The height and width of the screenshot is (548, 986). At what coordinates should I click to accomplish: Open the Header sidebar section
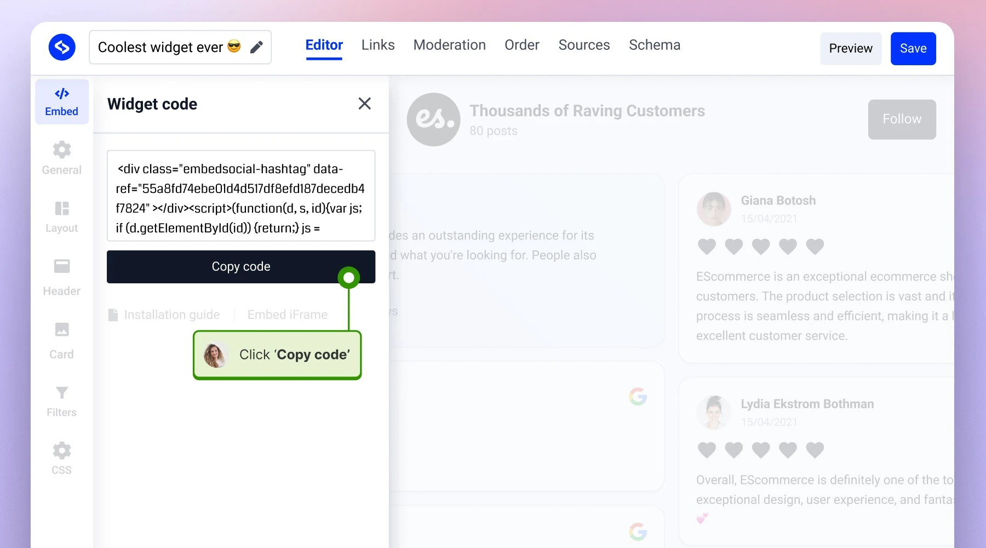tap(62, 277)
